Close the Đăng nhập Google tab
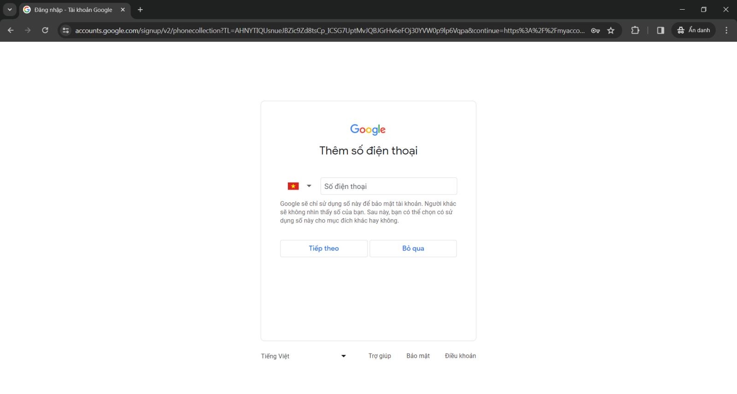This screenshot has width=737, height=394. click(123, 10)
